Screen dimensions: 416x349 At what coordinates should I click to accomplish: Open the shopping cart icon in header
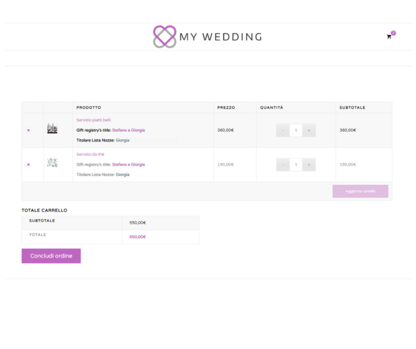click(388, 36)
